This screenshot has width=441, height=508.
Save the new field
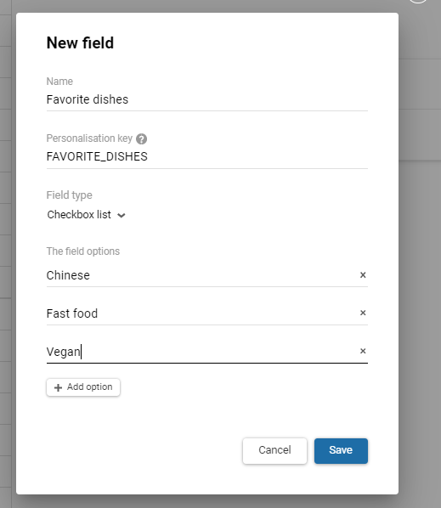pos(341,450)
